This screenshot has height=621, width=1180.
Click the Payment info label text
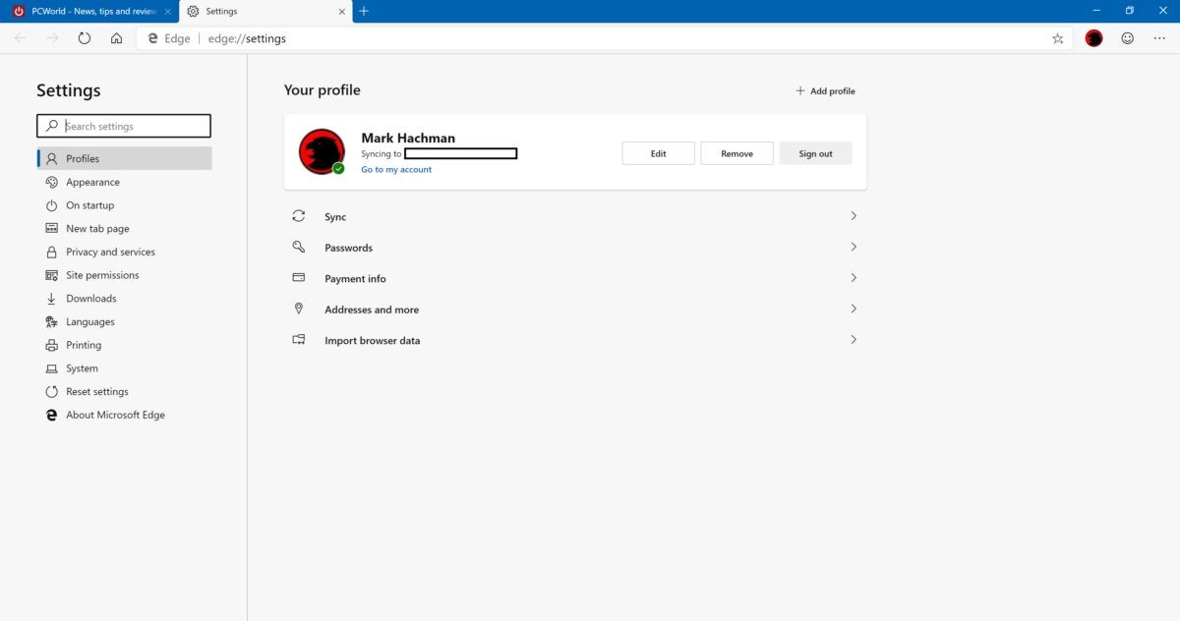coord(355,279)
